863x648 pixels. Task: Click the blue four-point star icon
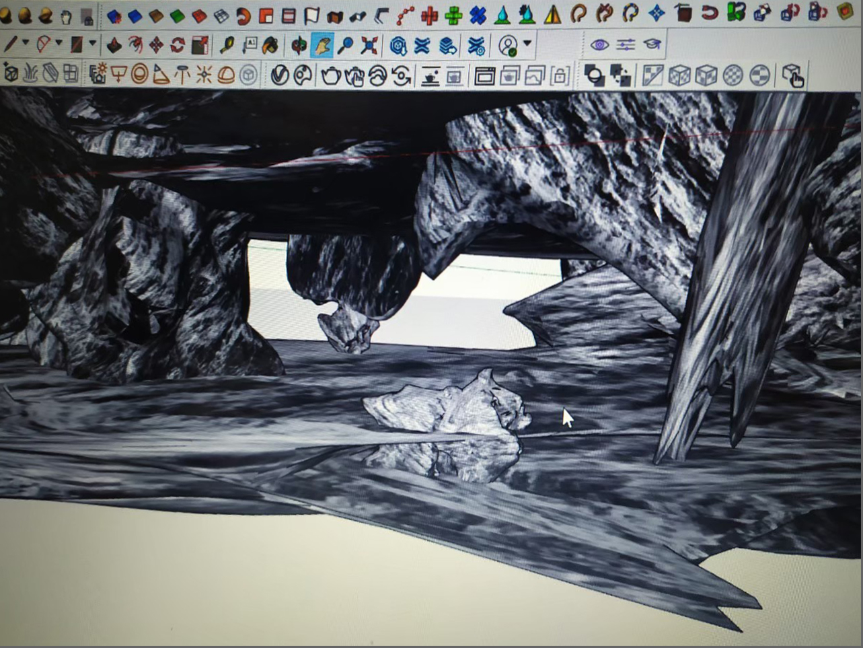click(x=656, y=13)
